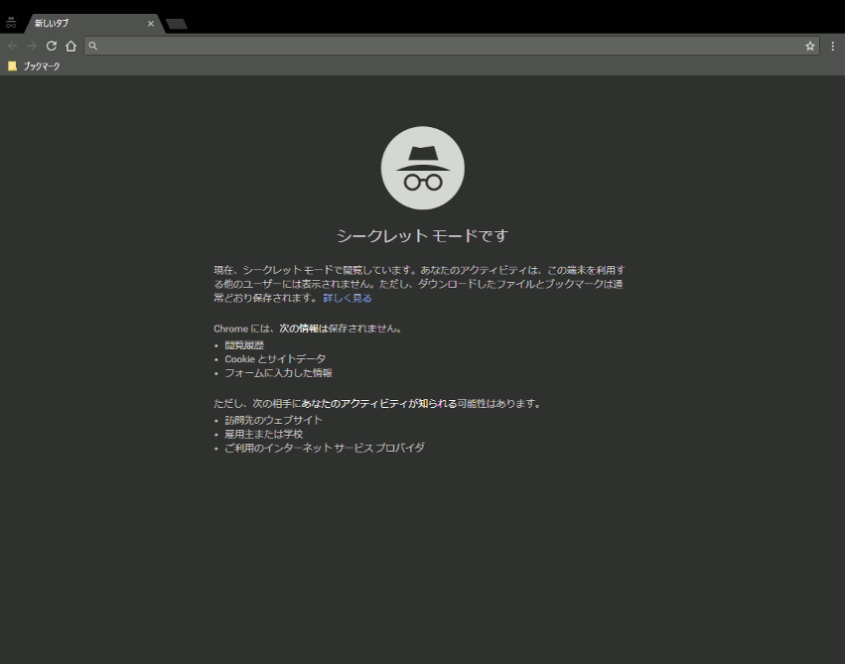Open a new tab with the new-tab button

[177, 24]
